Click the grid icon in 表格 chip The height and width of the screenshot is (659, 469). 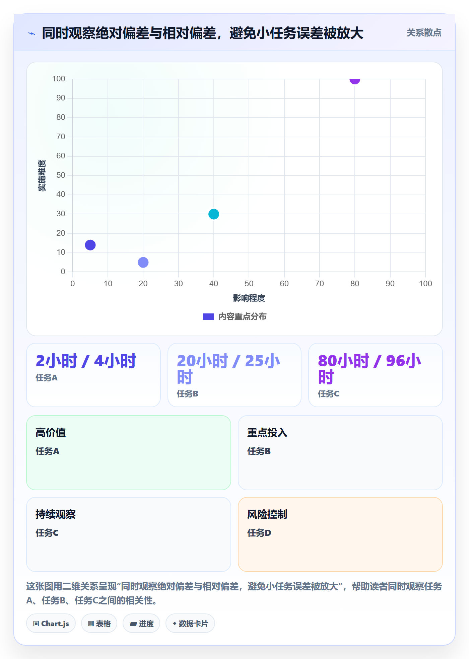(x=91, y=624)
